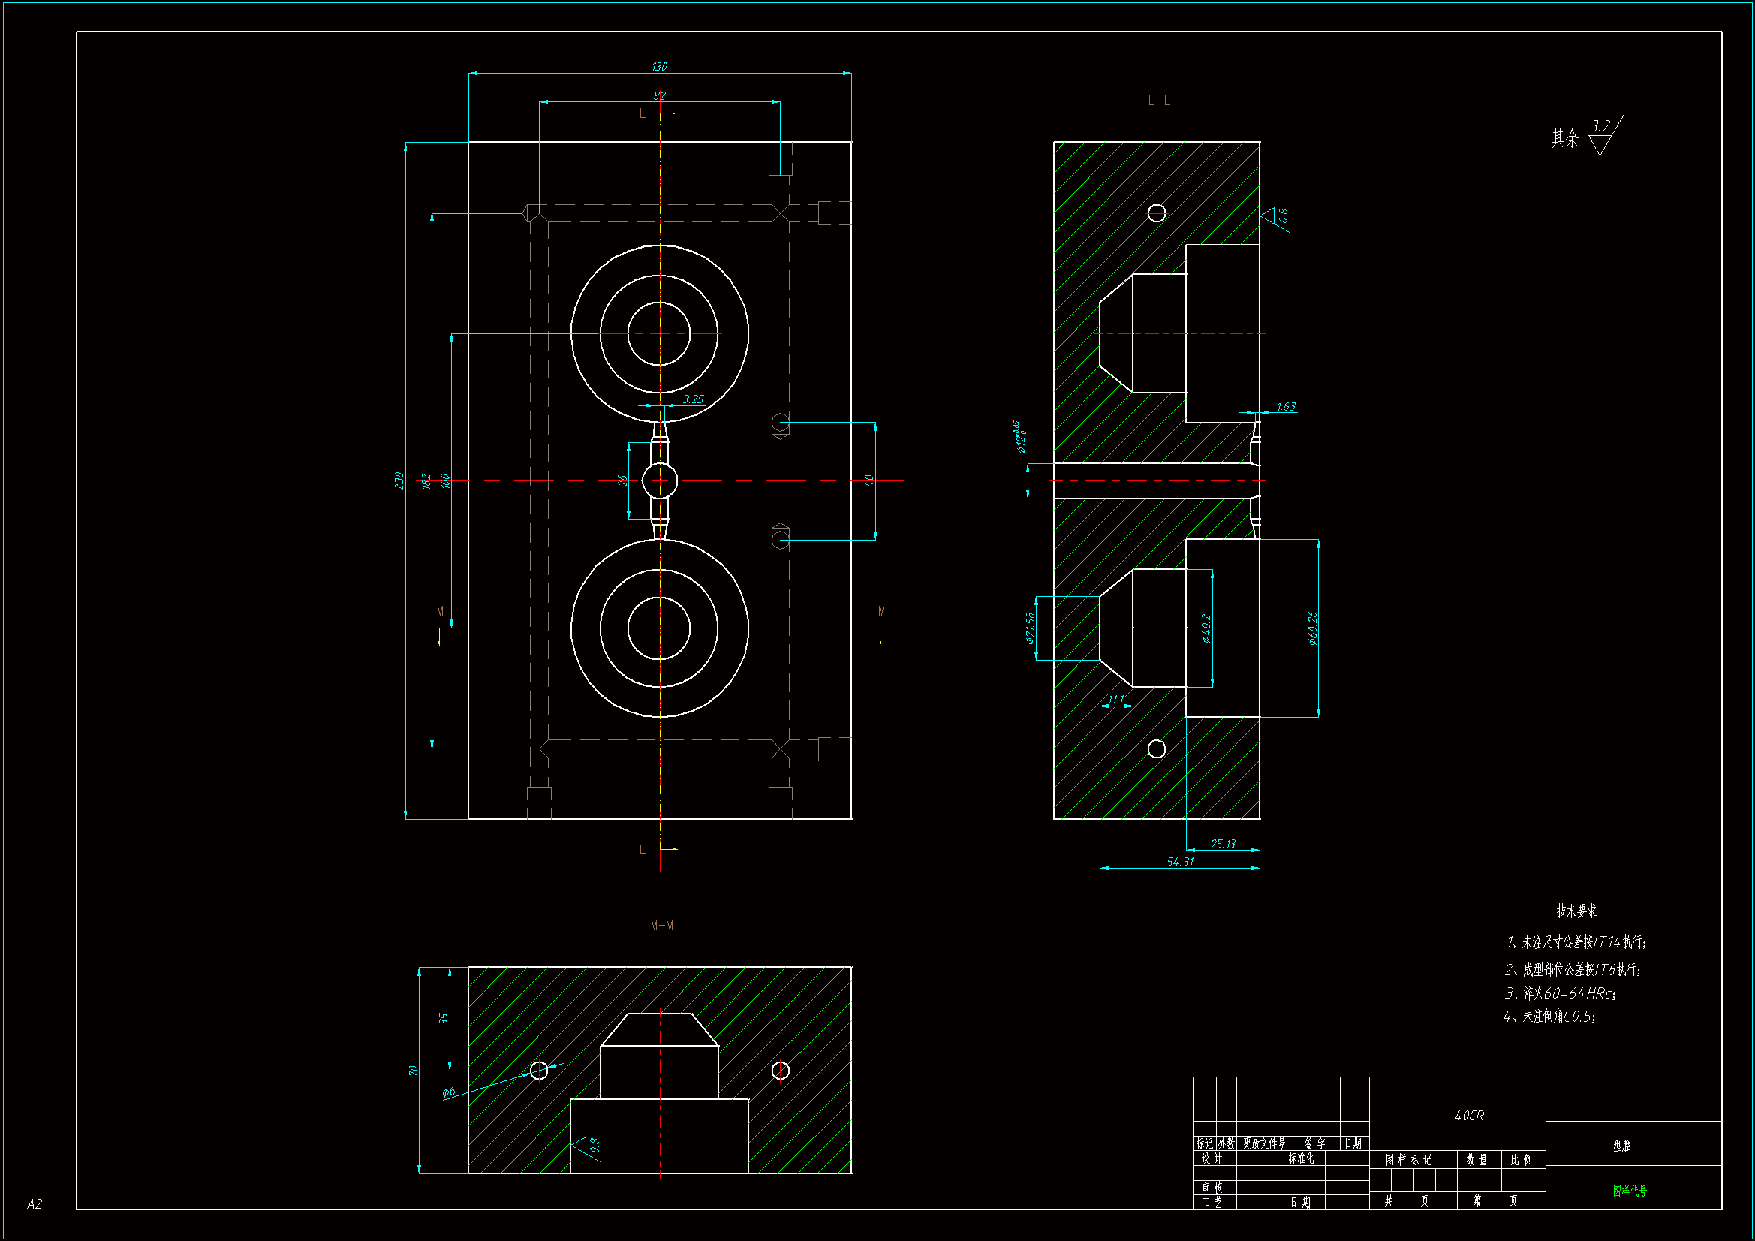Select the ø6 hole leader label
Image resolution: width=1755 pixels, height=1241 pixels.
pos(449,1092)
